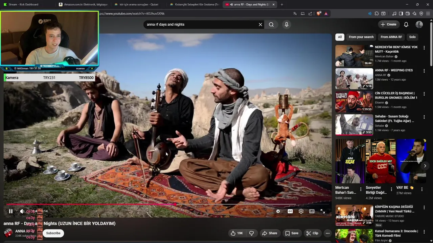Show next Shorts with the right arrow
Image resolution: width=433 pixels, height=243 pixels.
(425, 166)
